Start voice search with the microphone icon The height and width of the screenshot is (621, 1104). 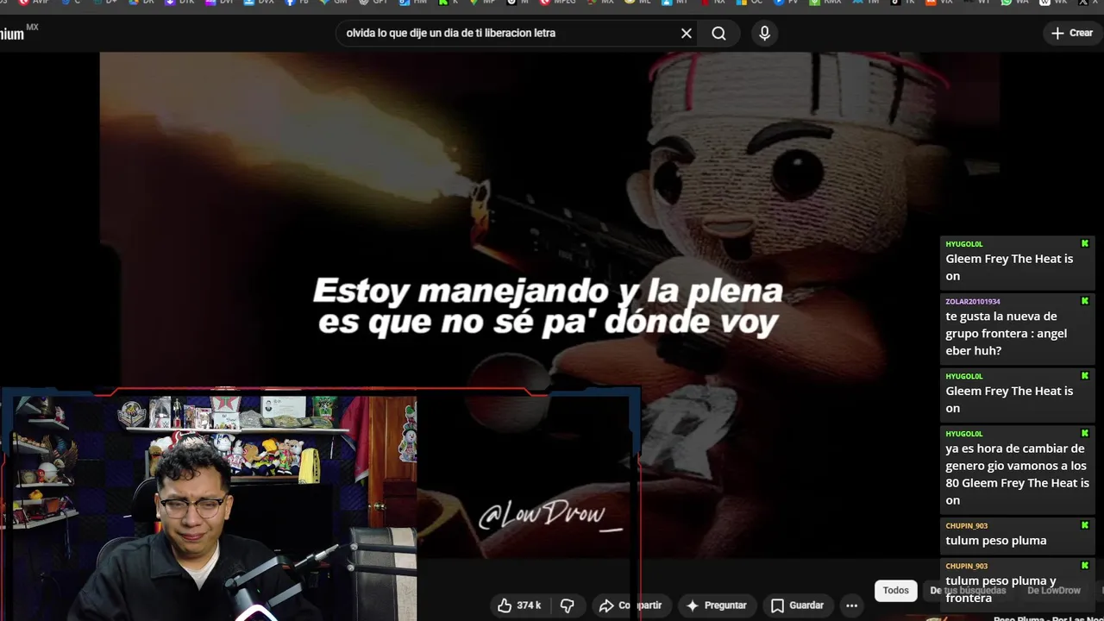(x=764, y=33)
